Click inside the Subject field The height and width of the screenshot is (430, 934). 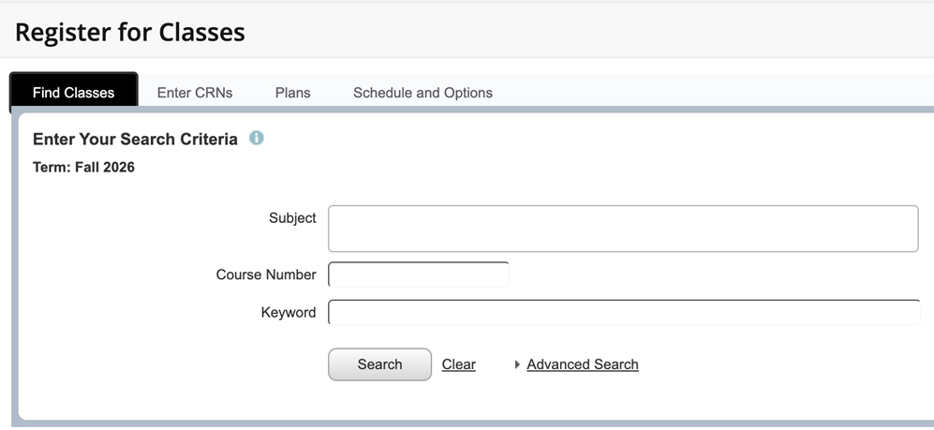tap(623, 229)
